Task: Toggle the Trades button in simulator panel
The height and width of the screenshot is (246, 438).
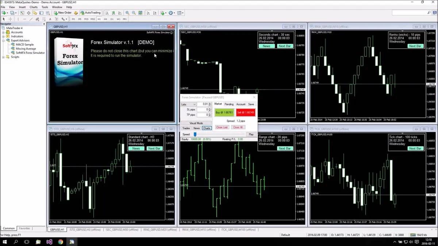Action: 186,128
